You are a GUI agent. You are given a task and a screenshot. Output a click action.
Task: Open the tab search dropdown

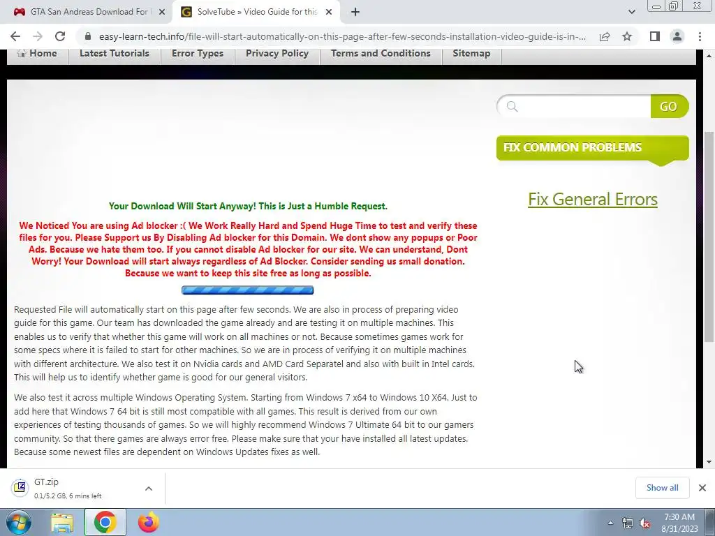click(631, 12)
